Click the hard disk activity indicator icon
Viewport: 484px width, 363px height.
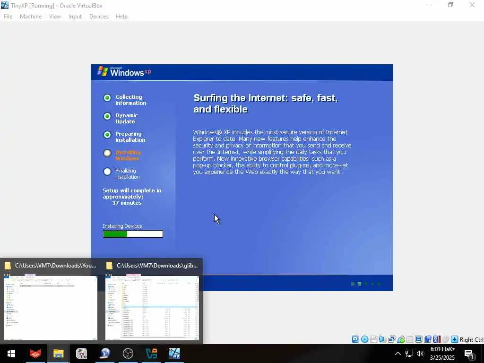point(355,339)
